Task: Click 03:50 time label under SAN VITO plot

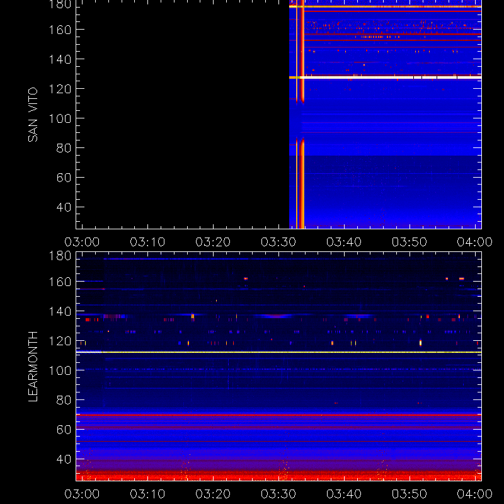Action: [x=409, y=242]
